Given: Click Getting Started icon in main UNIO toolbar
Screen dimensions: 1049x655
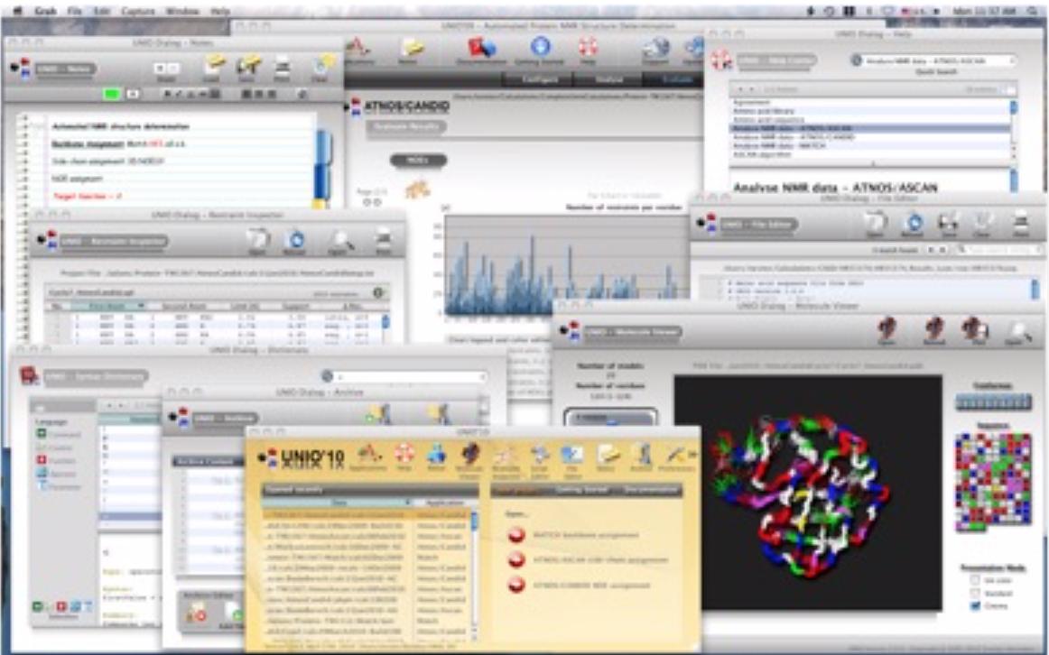Looking at the screenshot, I should [540, 51].
